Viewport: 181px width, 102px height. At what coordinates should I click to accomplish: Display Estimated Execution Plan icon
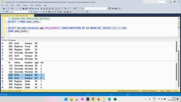pyautogui.click(x=46, y=12)
